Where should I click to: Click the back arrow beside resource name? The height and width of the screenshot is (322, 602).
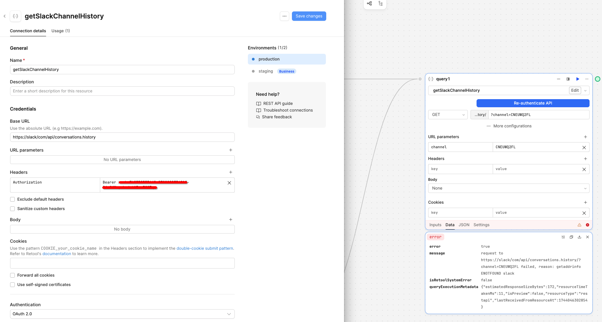pos(5,16)
